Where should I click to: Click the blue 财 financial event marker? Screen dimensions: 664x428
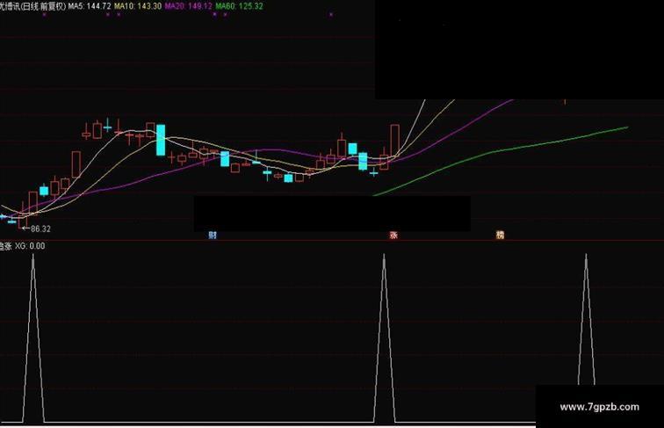213,236
